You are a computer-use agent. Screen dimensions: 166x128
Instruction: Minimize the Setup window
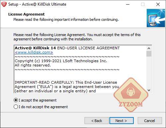point(128,4)
